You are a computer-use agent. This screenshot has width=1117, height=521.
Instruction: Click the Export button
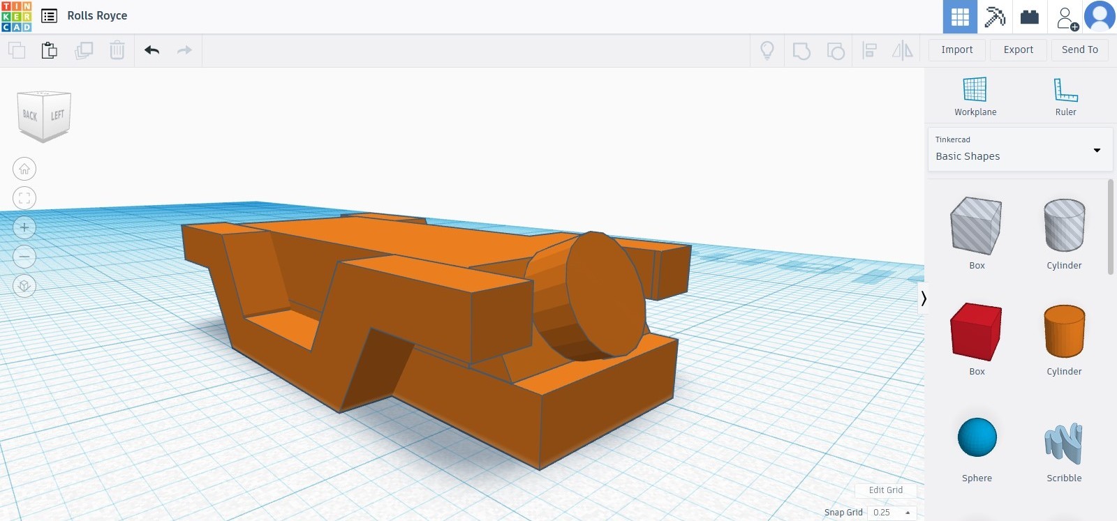click(x=1019, y=50)
